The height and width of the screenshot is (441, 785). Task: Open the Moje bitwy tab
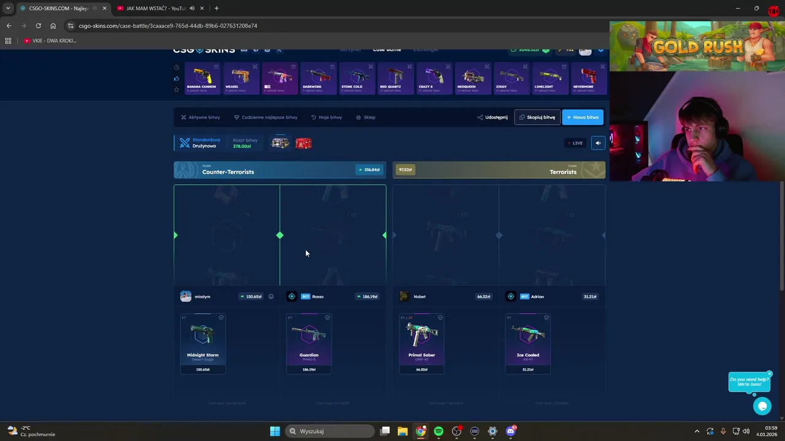click(x=326, y=117)
